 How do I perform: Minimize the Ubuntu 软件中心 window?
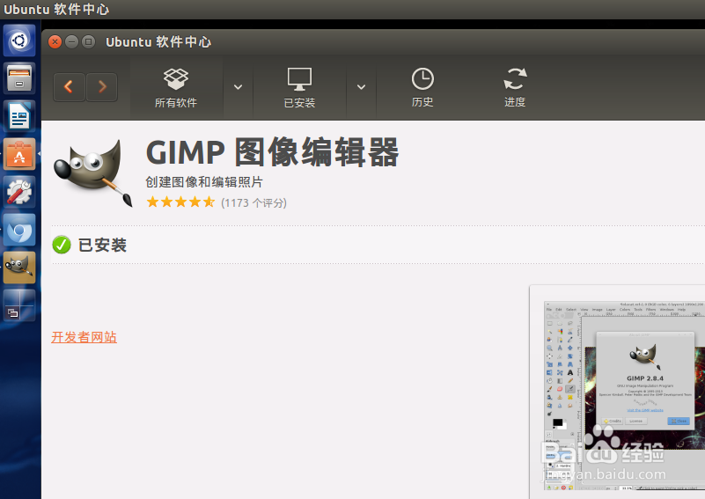pos(71,42)
